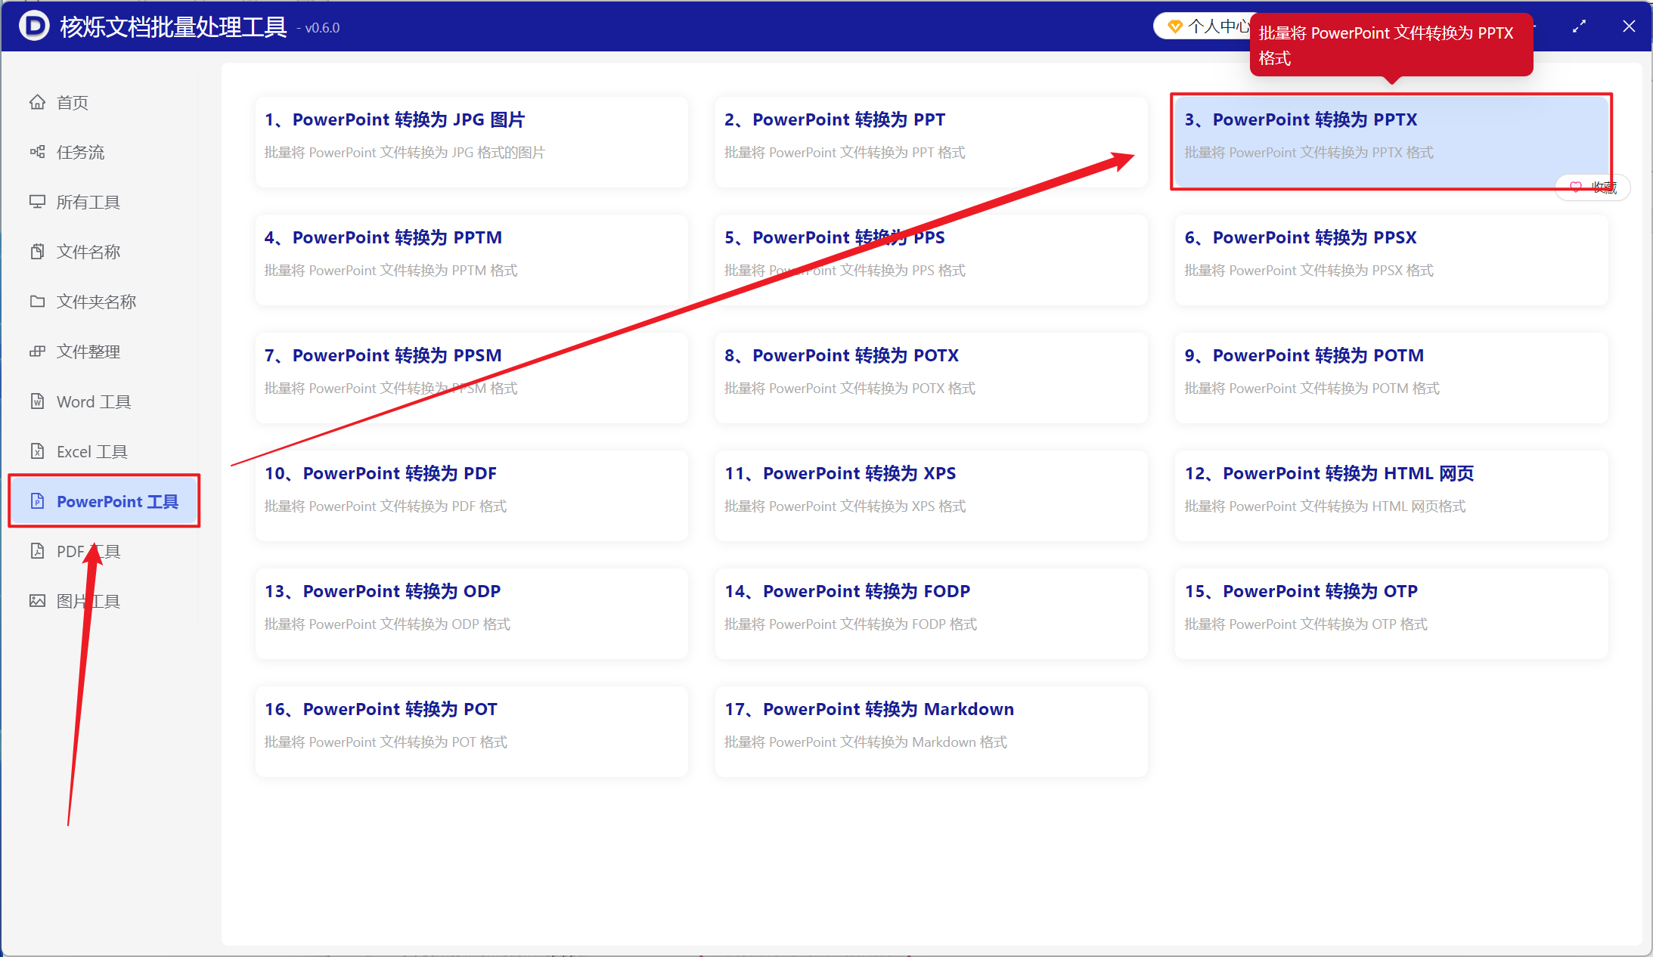Click description 批量将 PowerPoint 文件转换为 Markdown 格式
This screenshot has height=957, width=1653.
point(866,742)
